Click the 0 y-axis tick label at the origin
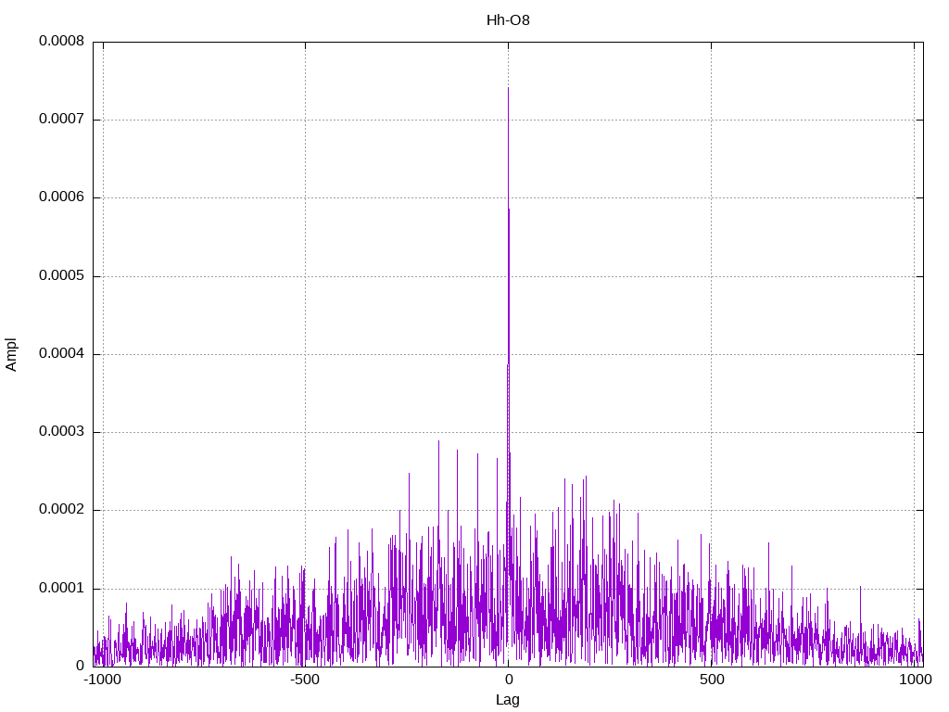 click(80, 666)
